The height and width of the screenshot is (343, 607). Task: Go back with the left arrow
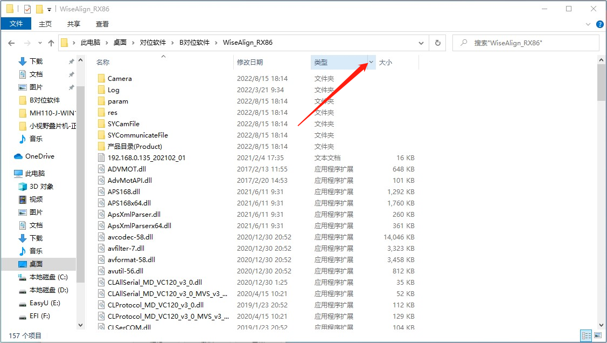tap(12, 43)
